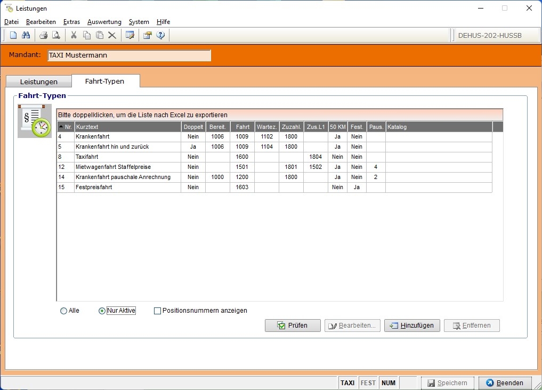Select the Krankenfahrt hin und zurück row
The image size is (542, 390).
coord(274,147)
